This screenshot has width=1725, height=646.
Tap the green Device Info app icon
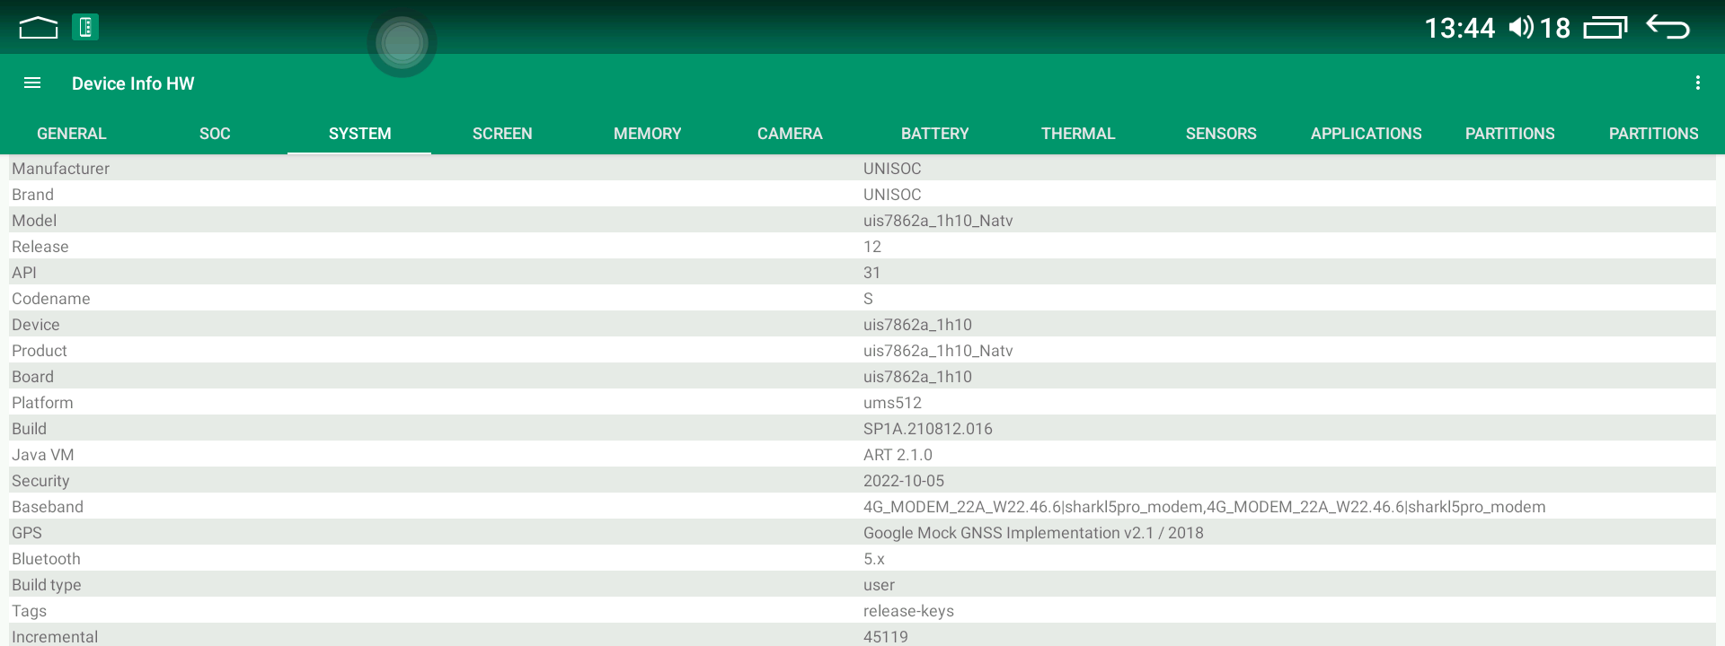coord(85,28)
